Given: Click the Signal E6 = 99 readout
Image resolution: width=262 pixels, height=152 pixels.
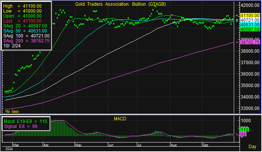Looking at the screenshot, I should pos(21,126).
